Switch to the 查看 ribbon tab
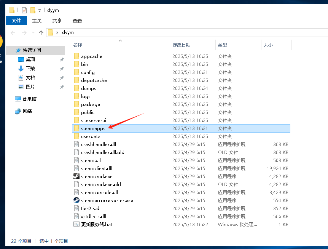Image resolution: width=328 pixels, height=249 pixels. pyautogui.click(x=77, y=21)
